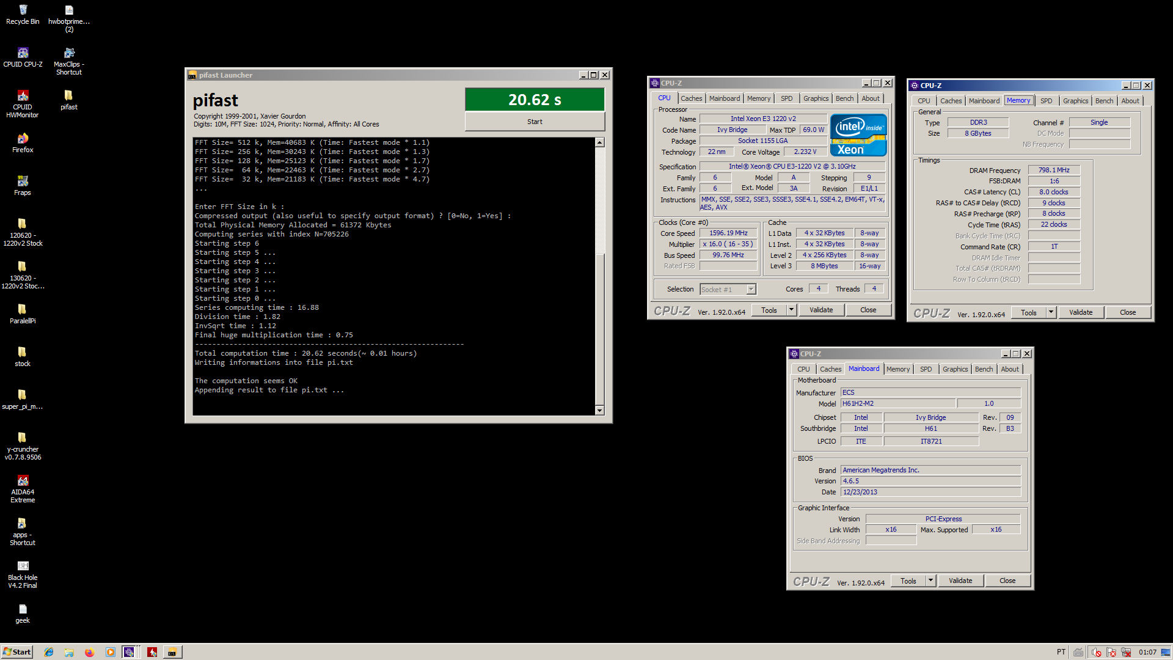Click the Intel Xeon inside logo
The image size is (1173, 660).
click(858, 134)
